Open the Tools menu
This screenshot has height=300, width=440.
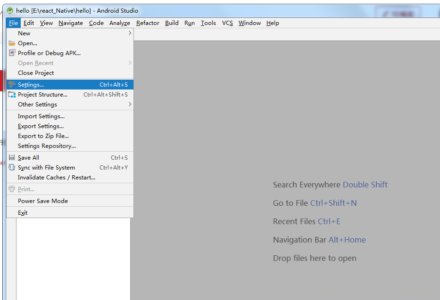coord(208,23)
